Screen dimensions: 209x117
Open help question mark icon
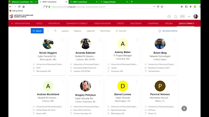(x=169, y=17)
